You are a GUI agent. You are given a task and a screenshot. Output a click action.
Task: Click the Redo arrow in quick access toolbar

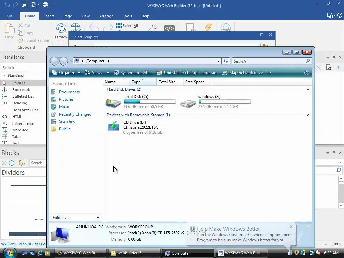tap(15, 5)
